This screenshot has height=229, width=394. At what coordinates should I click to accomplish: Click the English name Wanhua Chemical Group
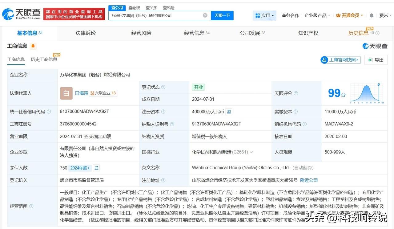[241, 168]
